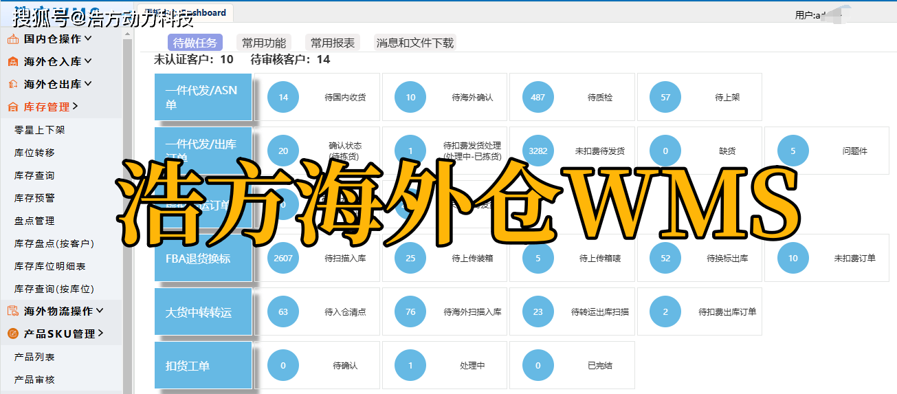Switch to the 常用功能 tab

[x=264, y=43]
